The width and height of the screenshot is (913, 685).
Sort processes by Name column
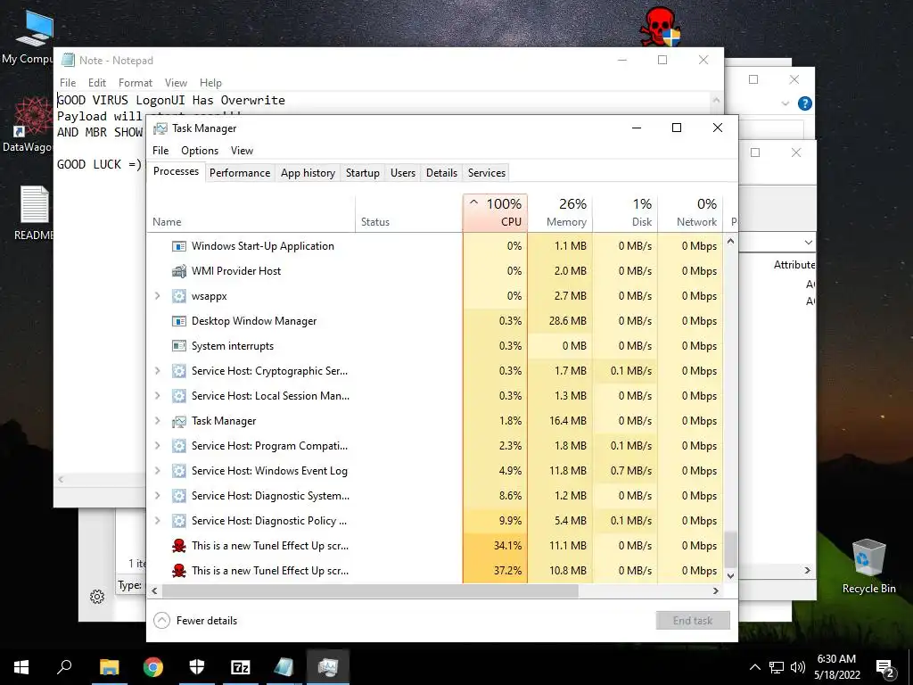pos(251,213)
